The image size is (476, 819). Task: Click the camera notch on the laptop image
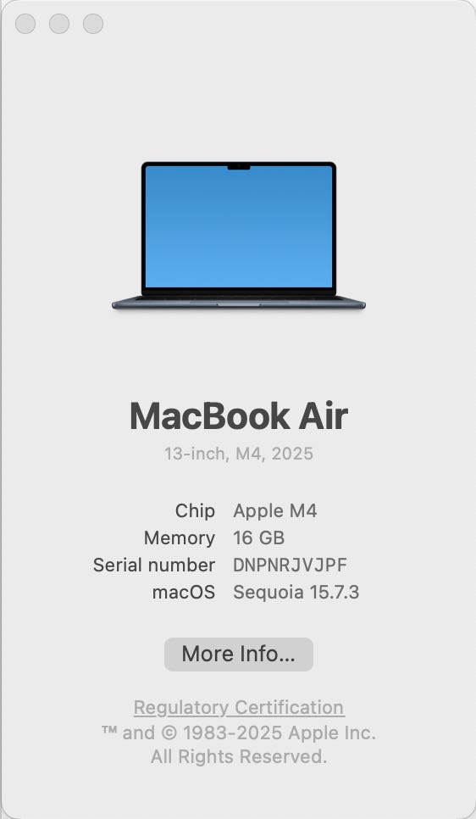(239, 167)
